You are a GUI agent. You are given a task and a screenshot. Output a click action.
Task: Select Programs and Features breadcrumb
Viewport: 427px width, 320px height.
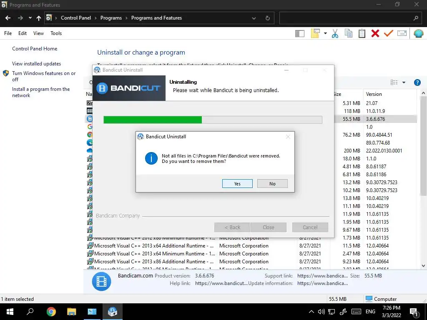click(x=156, y=18)
